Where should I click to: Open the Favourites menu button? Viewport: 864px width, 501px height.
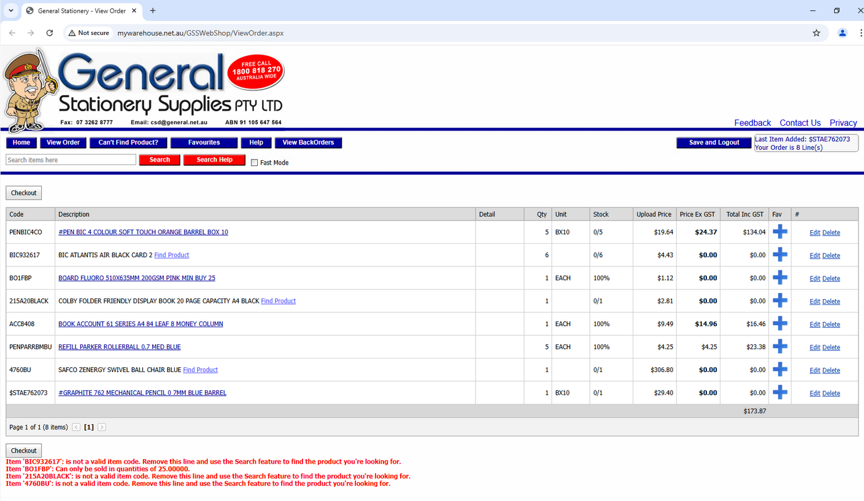point(204,142)
